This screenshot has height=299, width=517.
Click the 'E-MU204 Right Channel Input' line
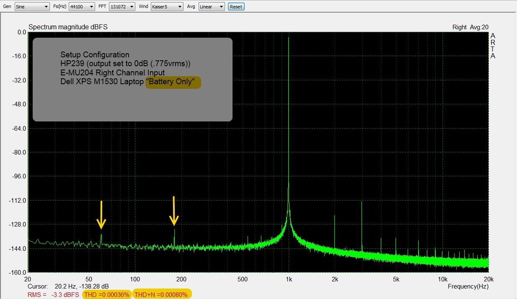[113, 73]
